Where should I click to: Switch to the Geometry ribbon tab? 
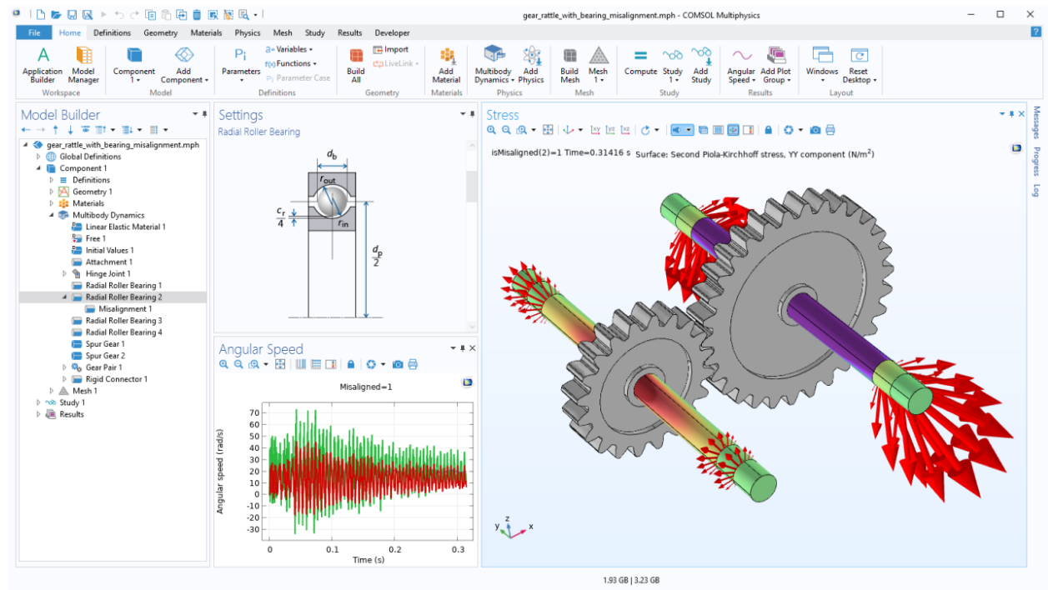(160, 33)
